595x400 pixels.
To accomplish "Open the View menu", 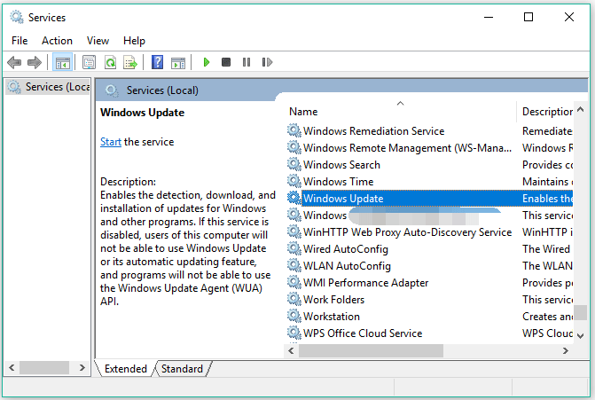I will pyautogui.click(x=98, y=41).
